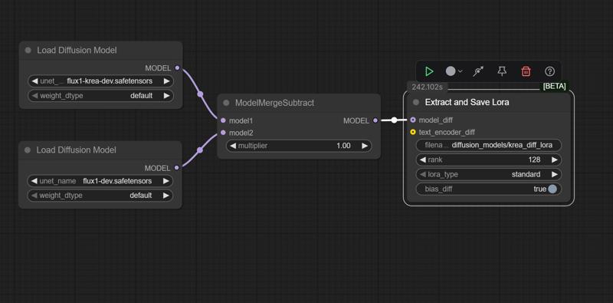613x303 pixels.
Task: Select previous model for flux1-krea-dev.safetensors
Action: click(34, 81)
